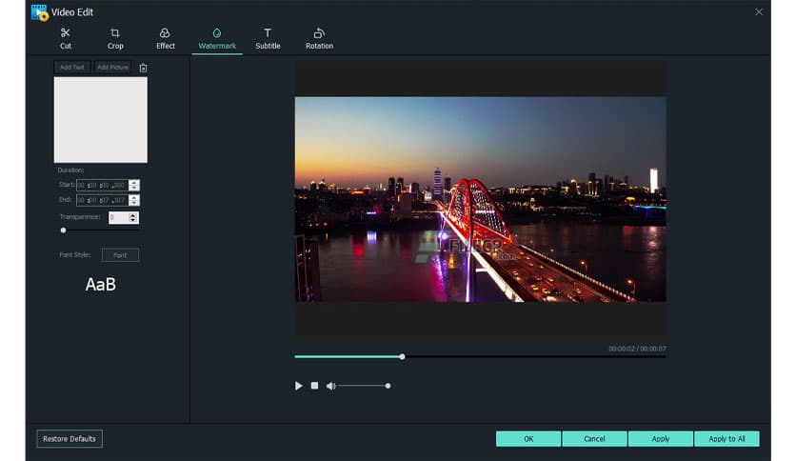The height and width of the screenshot is (461, 796).
Task: Click the Add Text button
Action: 71,68
